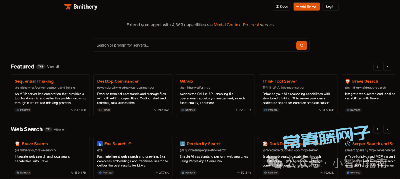
Task: Go to previous Web Search page
Action: tap(377, 129)
